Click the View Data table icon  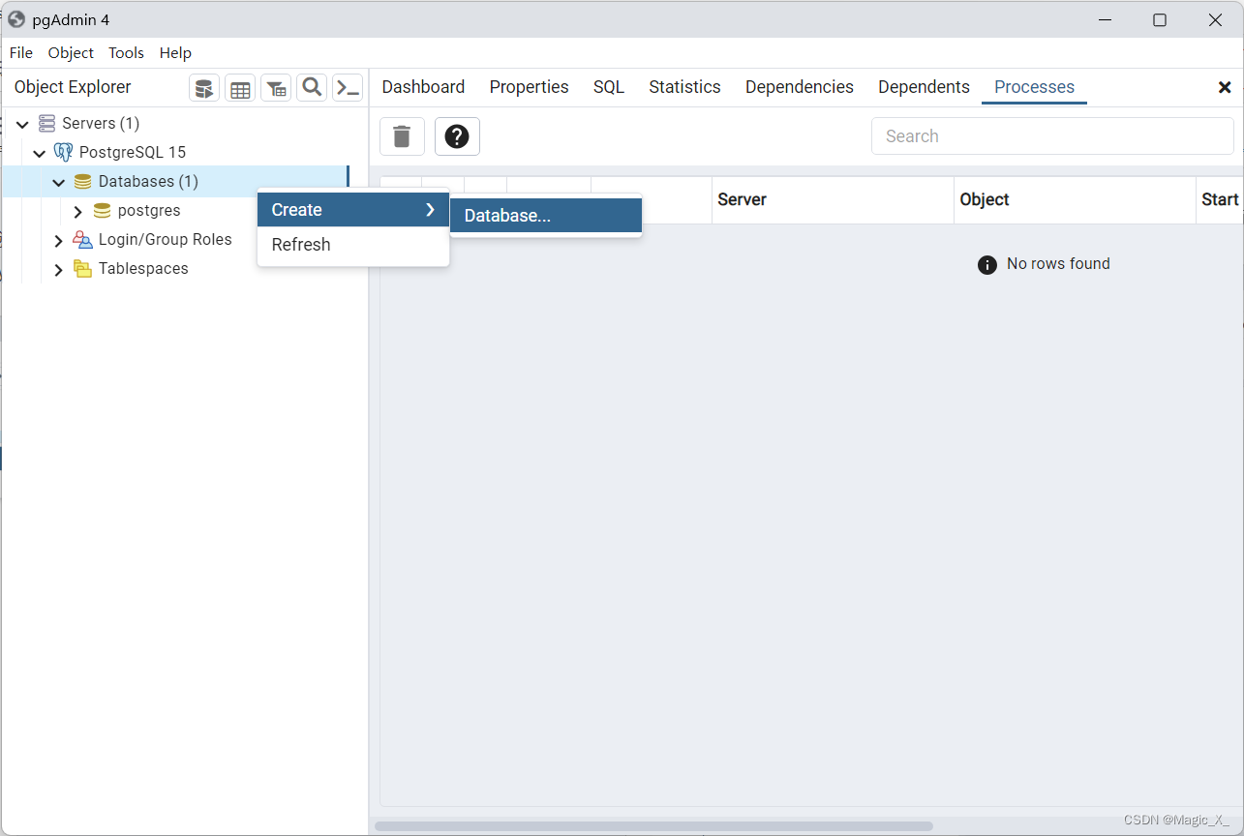click(240, 88)
